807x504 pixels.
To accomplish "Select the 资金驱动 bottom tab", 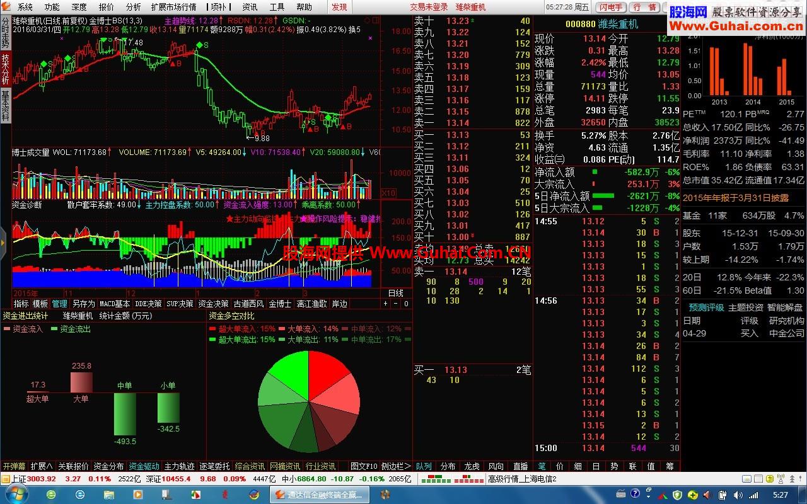I will [x=144, y=466].
